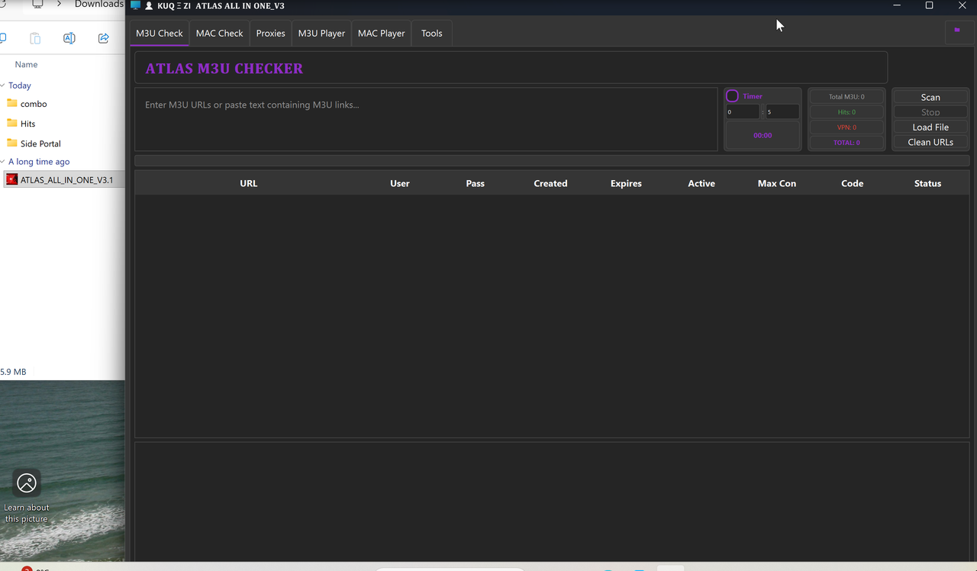Click the red VPN: 0 counter
977x571 pixels.
pyautogui.click(x=846, y=127)
